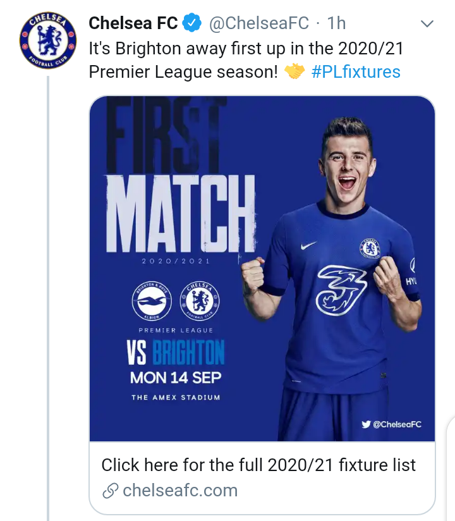This screenshot has width=455, height=521.
Task: Visit the chelseafc.com link
Action: (180, 490)
